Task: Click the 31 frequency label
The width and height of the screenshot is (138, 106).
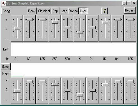Action: pyautogui.click(x=16, y=59)
